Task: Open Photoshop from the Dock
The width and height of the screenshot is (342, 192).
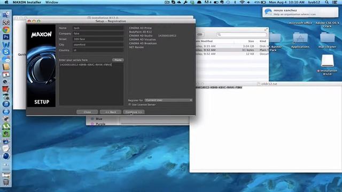Action: click(6, 37)
